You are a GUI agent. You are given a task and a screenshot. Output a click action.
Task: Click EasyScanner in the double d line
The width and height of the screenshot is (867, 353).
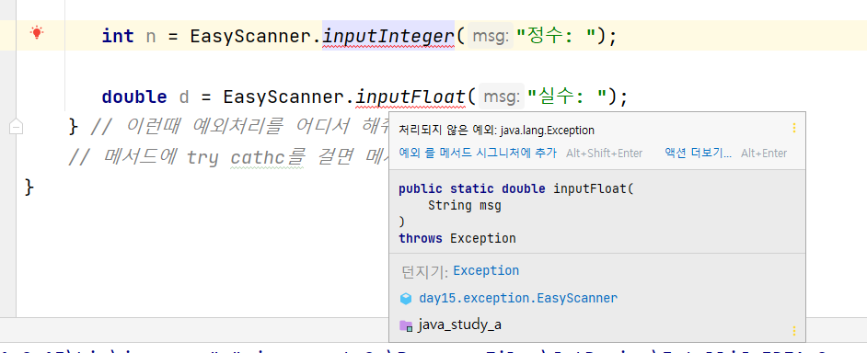click(283, 97)
